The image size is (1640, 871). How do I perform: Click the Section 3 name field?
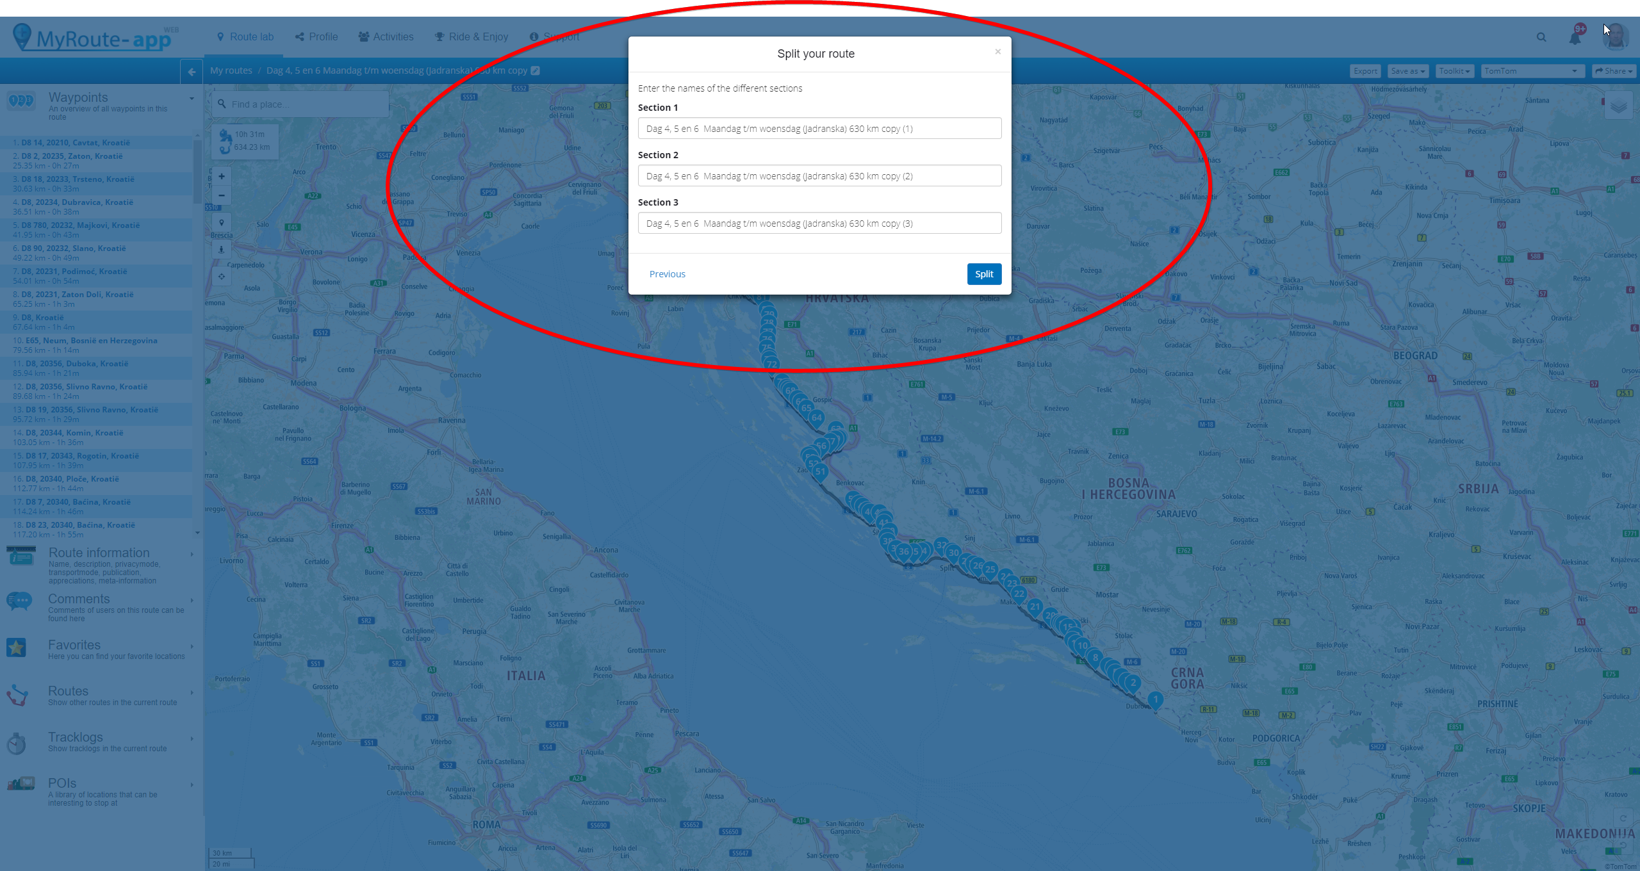pyautogui.click(x=819, y=223)
